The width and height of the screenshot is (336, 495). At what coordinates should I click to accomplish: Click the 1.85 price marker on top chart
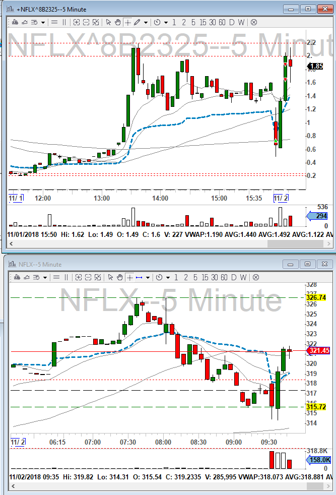tap(315, 67)
